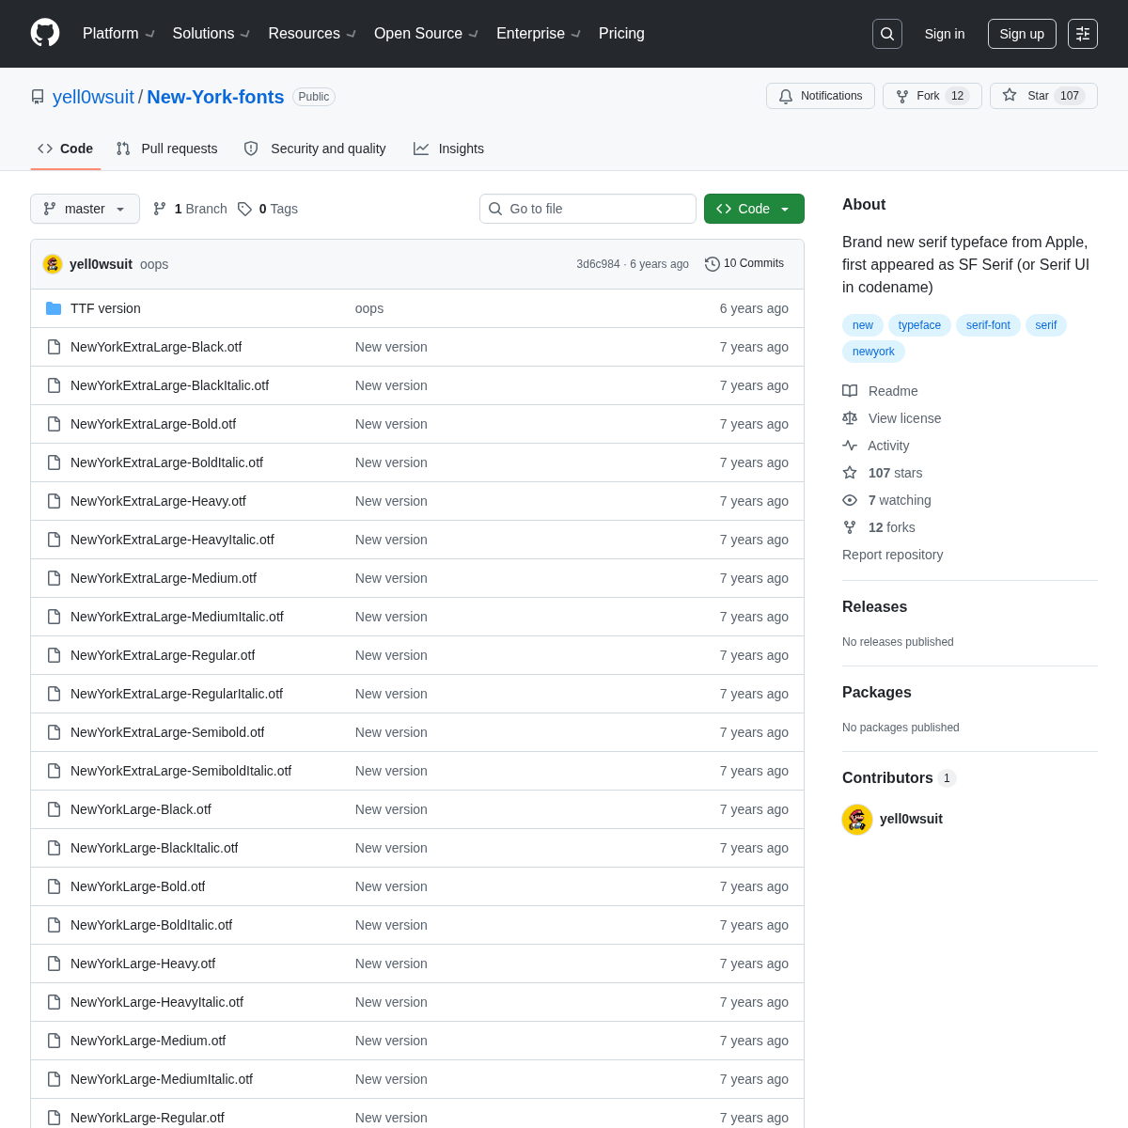Switch to the Insights tab
Viewport: 1128px width, 1128px height.
pos(448,149)
